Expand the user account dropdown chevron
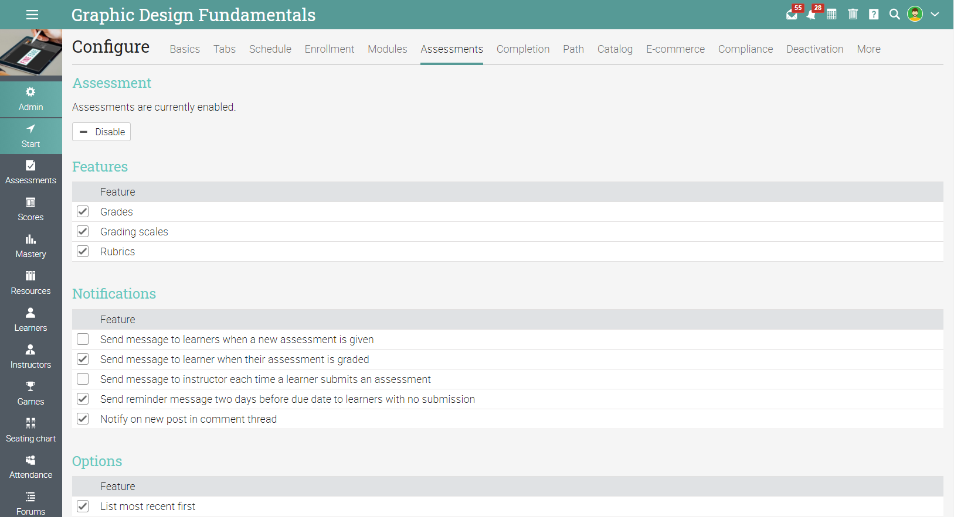The width and height of the screenshot is (954, 517). (x=935, y=14)
